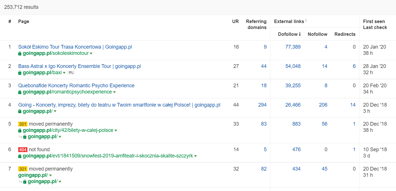The height and width of the screenshot is (191, 396).
Task: Click 294 referring domains for homepage
Action: coord(262,105)
